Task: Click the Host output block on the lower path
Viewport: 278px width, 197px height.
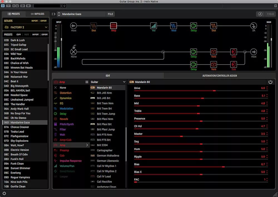Action: coord(254,52)
